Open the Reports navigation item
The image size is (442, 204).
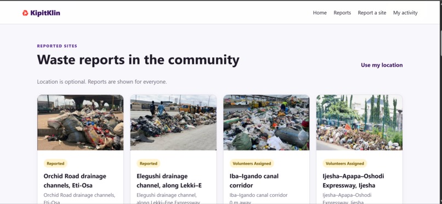pos(342,13)
